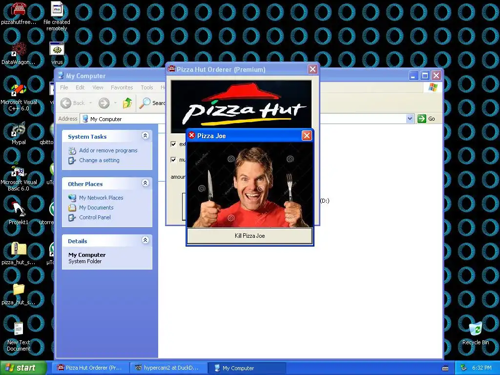This screenshot has width=500, height=375.
Task: Open the Favorites menu in My Computer
Action: tap(122, 87)
